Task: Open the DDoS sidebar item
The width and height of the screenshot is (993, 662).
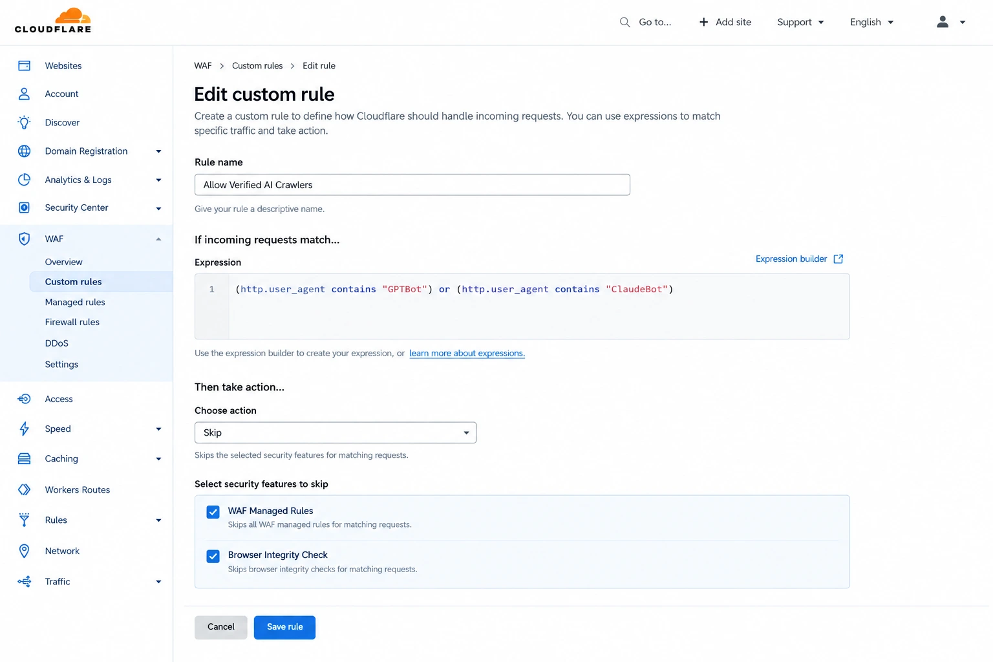Action: click(x=57, y=343)
